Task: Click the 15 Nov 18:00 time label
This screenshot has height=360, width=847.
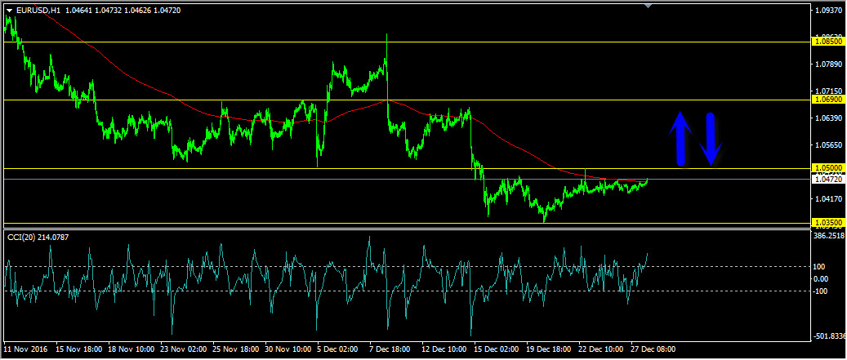Action: coord(78,349)
